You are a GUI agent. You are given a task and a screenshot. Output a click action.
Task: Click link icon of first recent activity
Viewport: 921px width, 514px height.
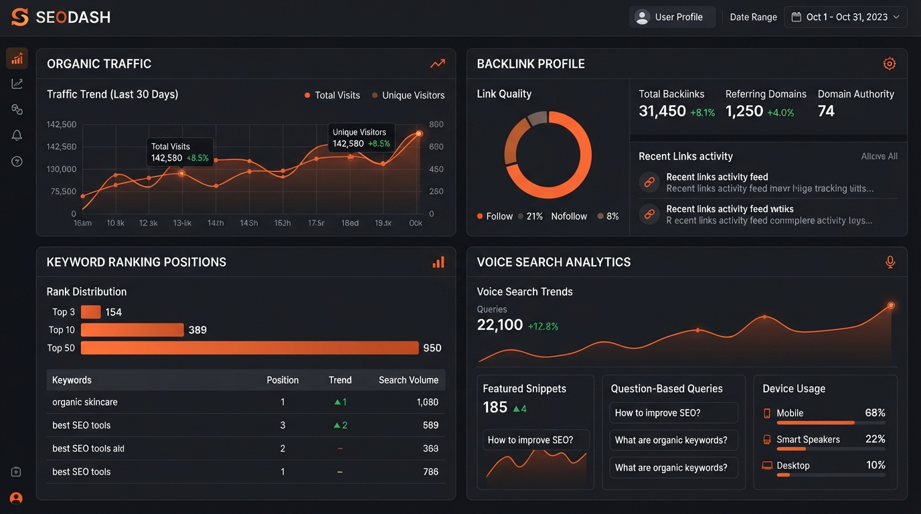pyautogui.click(x=649, y=182)
